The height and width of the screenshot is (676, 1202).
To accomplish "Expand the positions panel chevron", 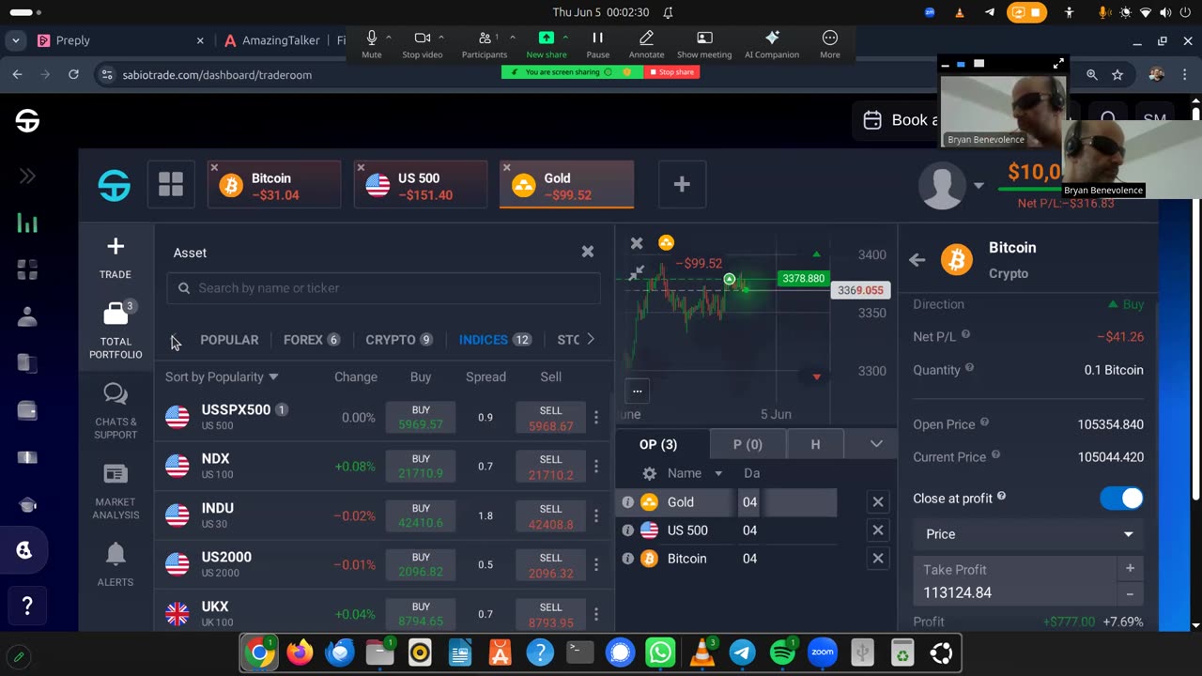I will point(876,444).
